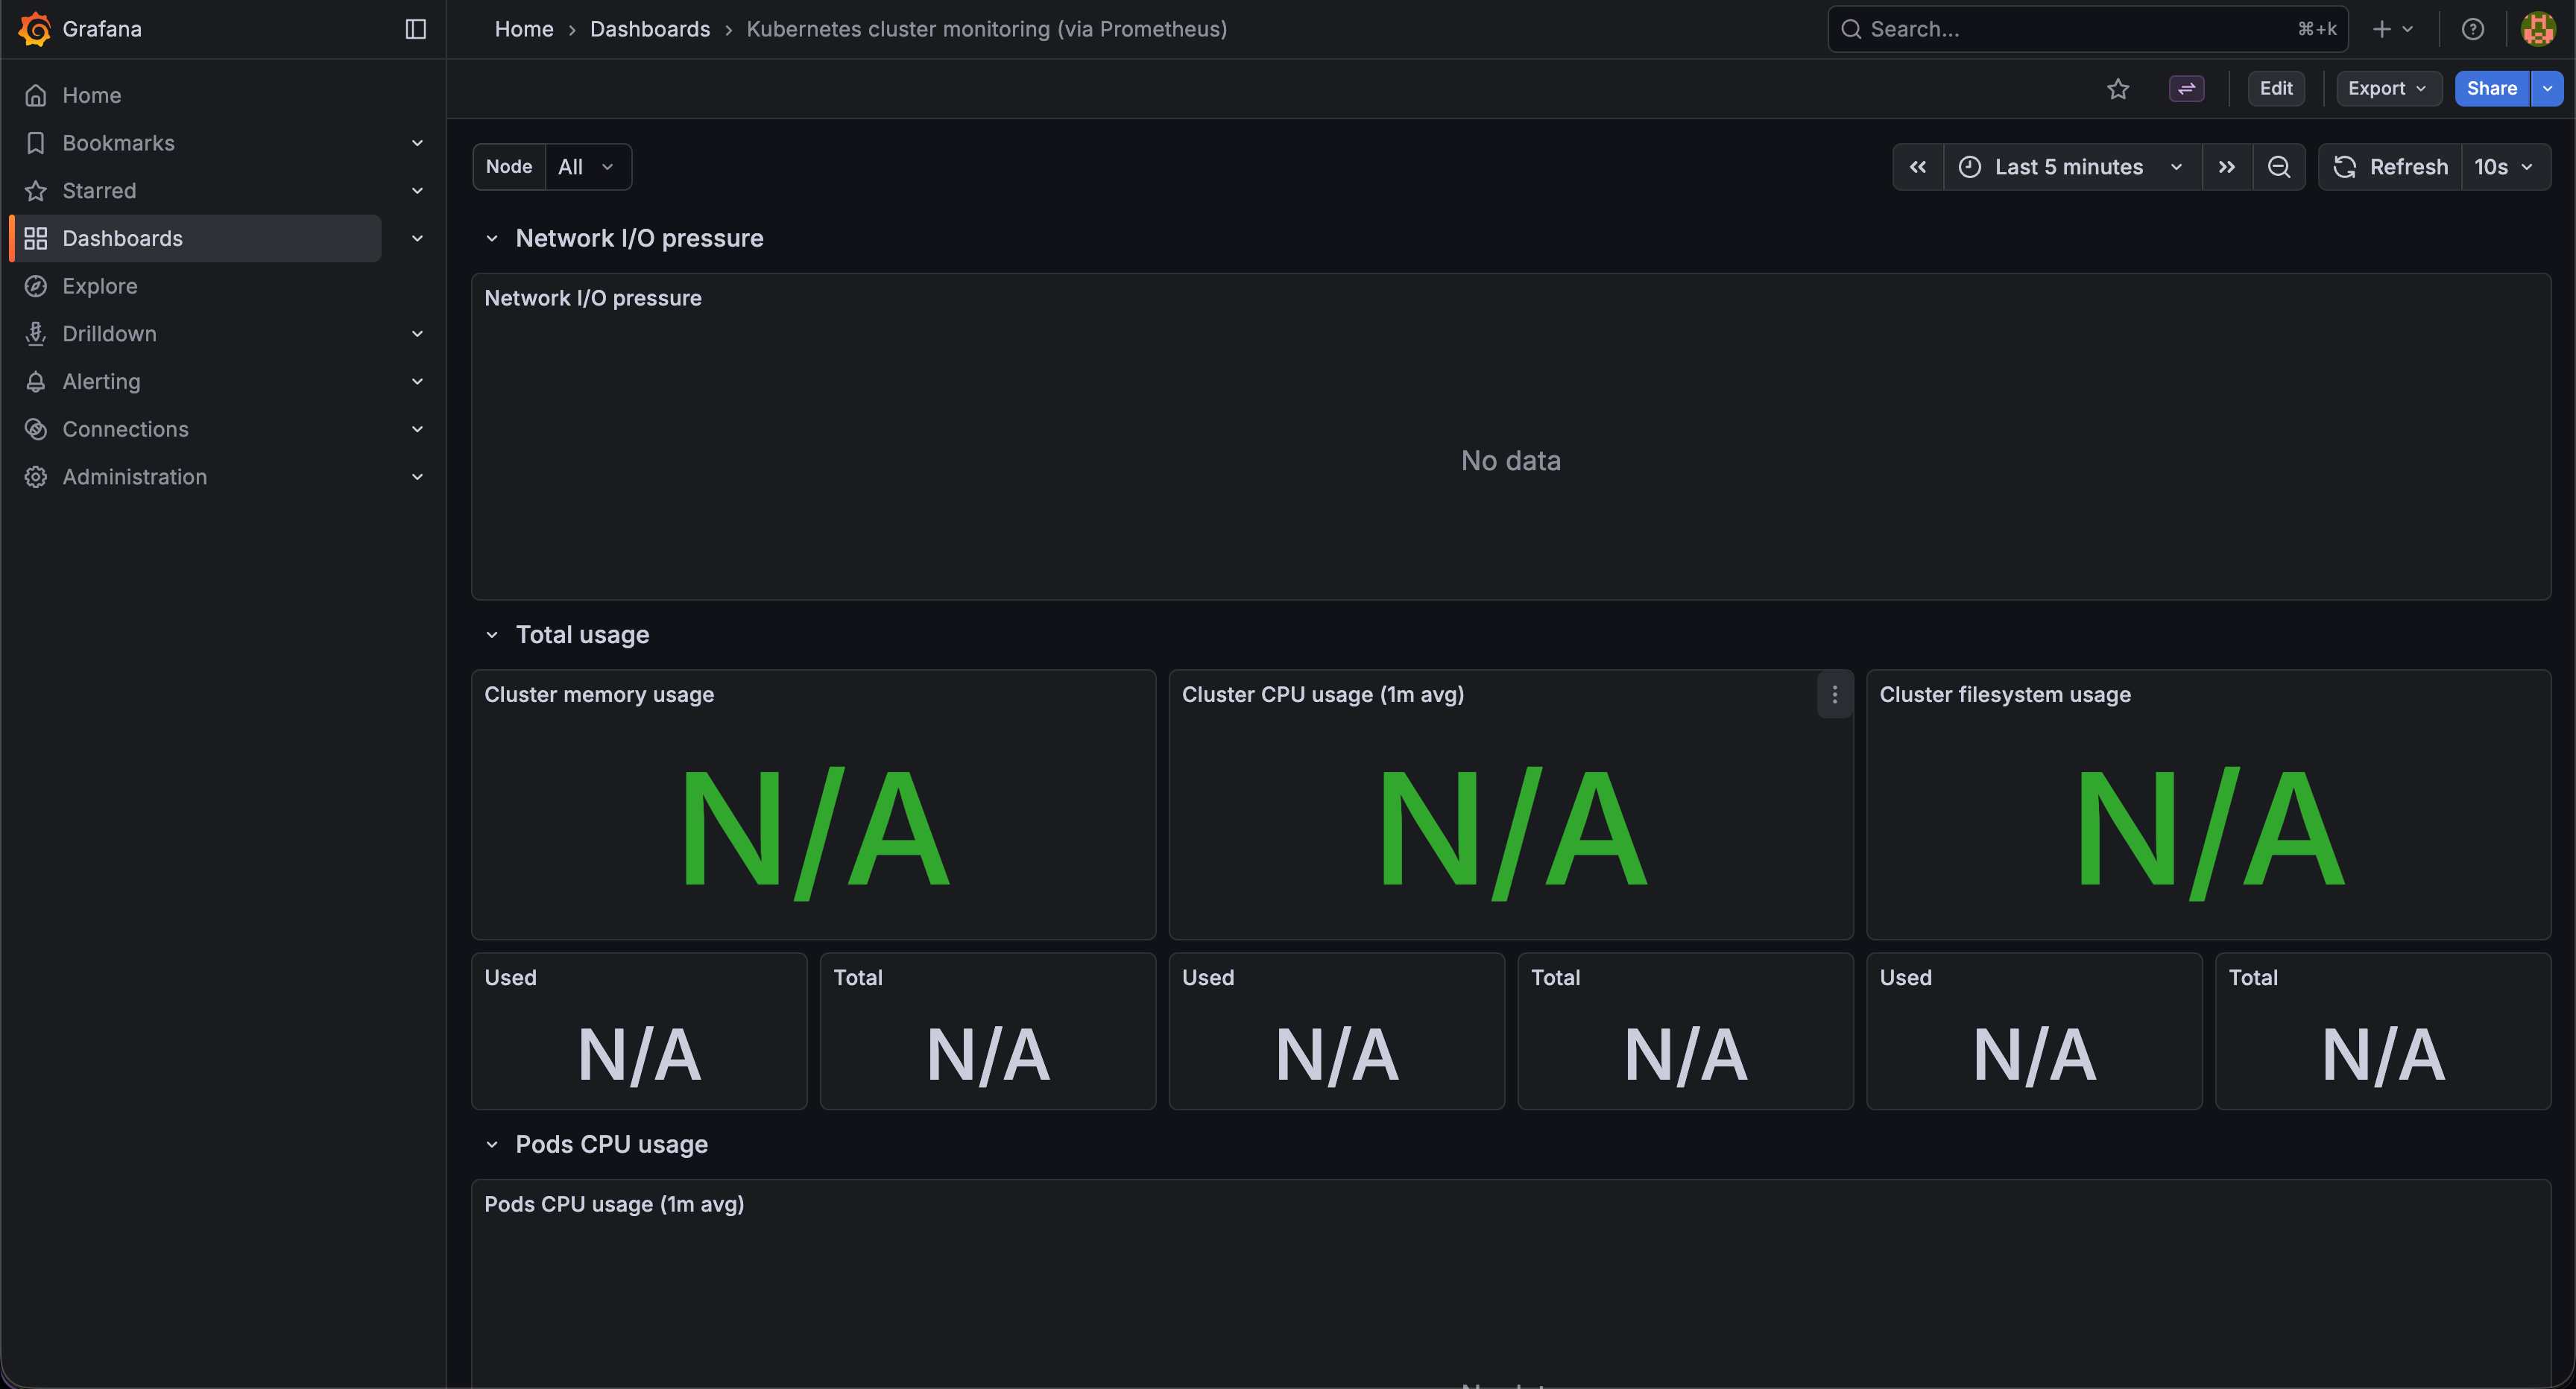Expand the Bookmarks section chevron
The height and width of the screenshot is (1389, 2576).
(418, 143)
